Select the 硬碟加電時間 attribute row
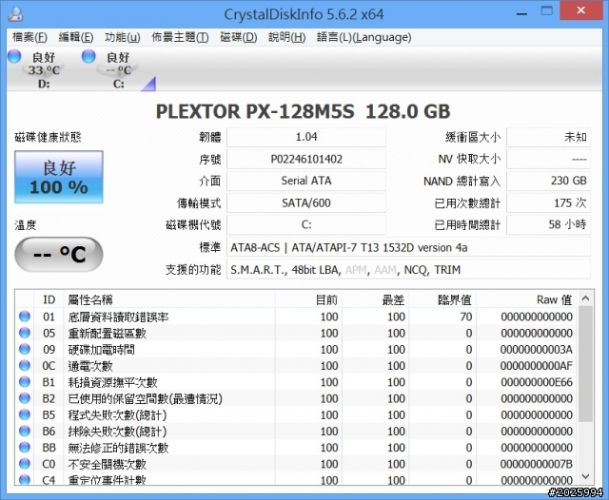609x500 pixels. [x=297, y=350]
